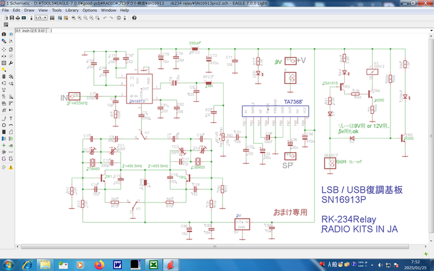The height and width of the screenshot is (271, 434).
Task: Click the Print icon in the toolbar
Action: (19, 18)
